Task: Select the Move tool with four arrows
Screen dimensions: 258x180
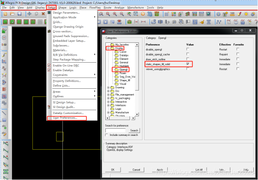Action: [x=30, y=14]
